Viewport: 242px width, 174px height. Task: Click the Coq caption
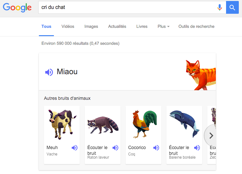tap(132, 154)
